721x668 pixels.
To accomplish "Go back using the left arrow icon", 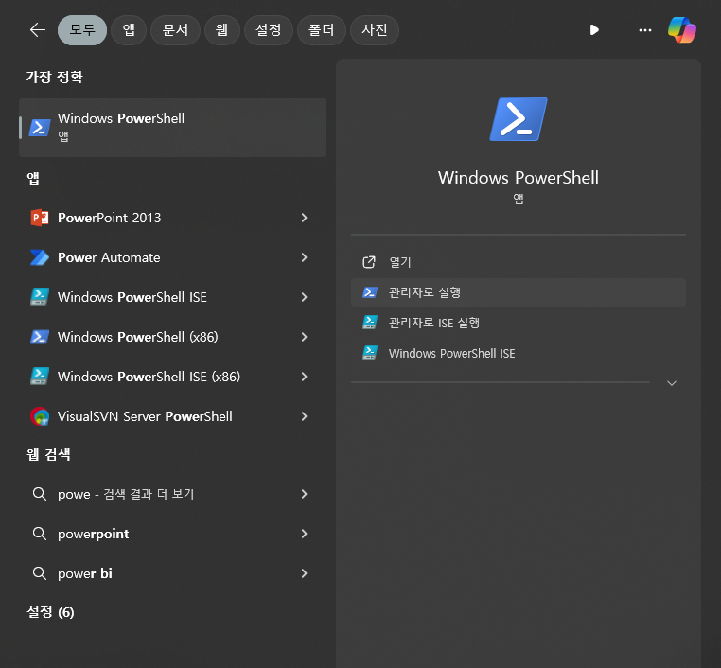I will pyautogui.click(x=37, y=30).
